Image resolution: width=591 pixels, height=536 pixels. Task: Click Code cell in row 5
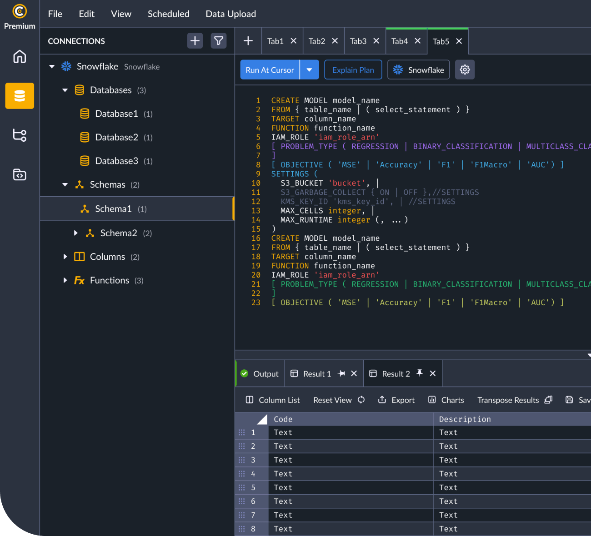[351, 487]
